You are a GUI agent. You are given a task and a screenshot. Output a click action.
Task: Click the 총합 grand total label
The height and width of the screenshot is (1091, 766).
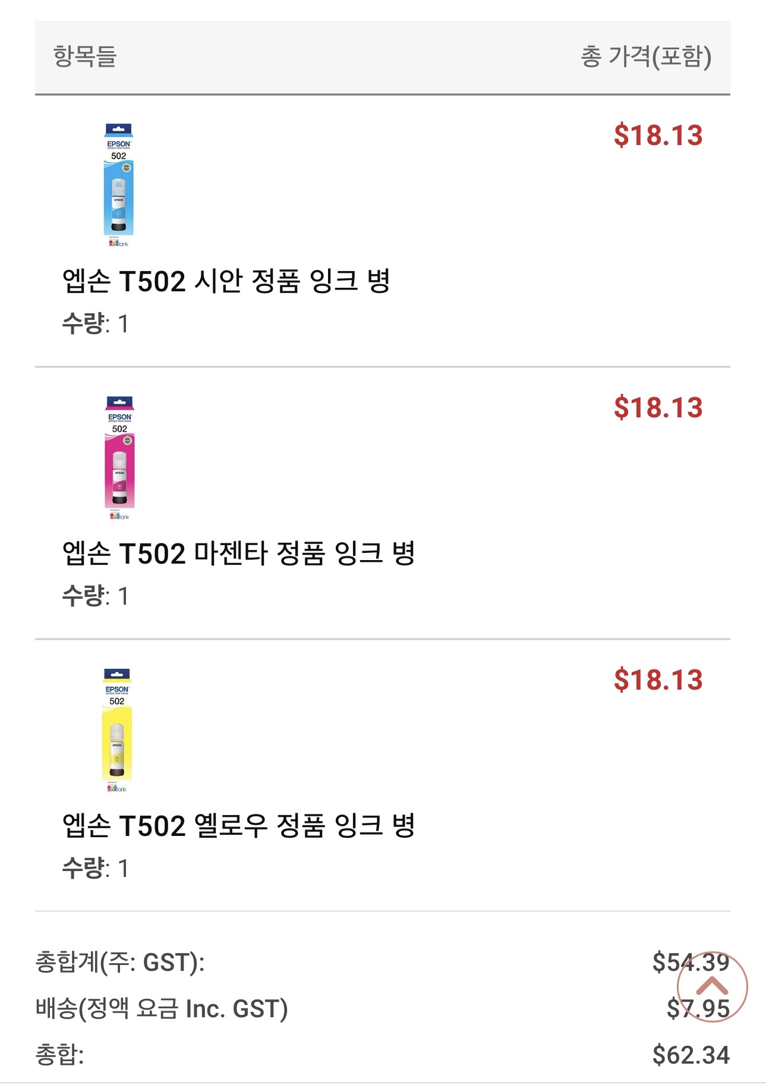click(59, 1055)
